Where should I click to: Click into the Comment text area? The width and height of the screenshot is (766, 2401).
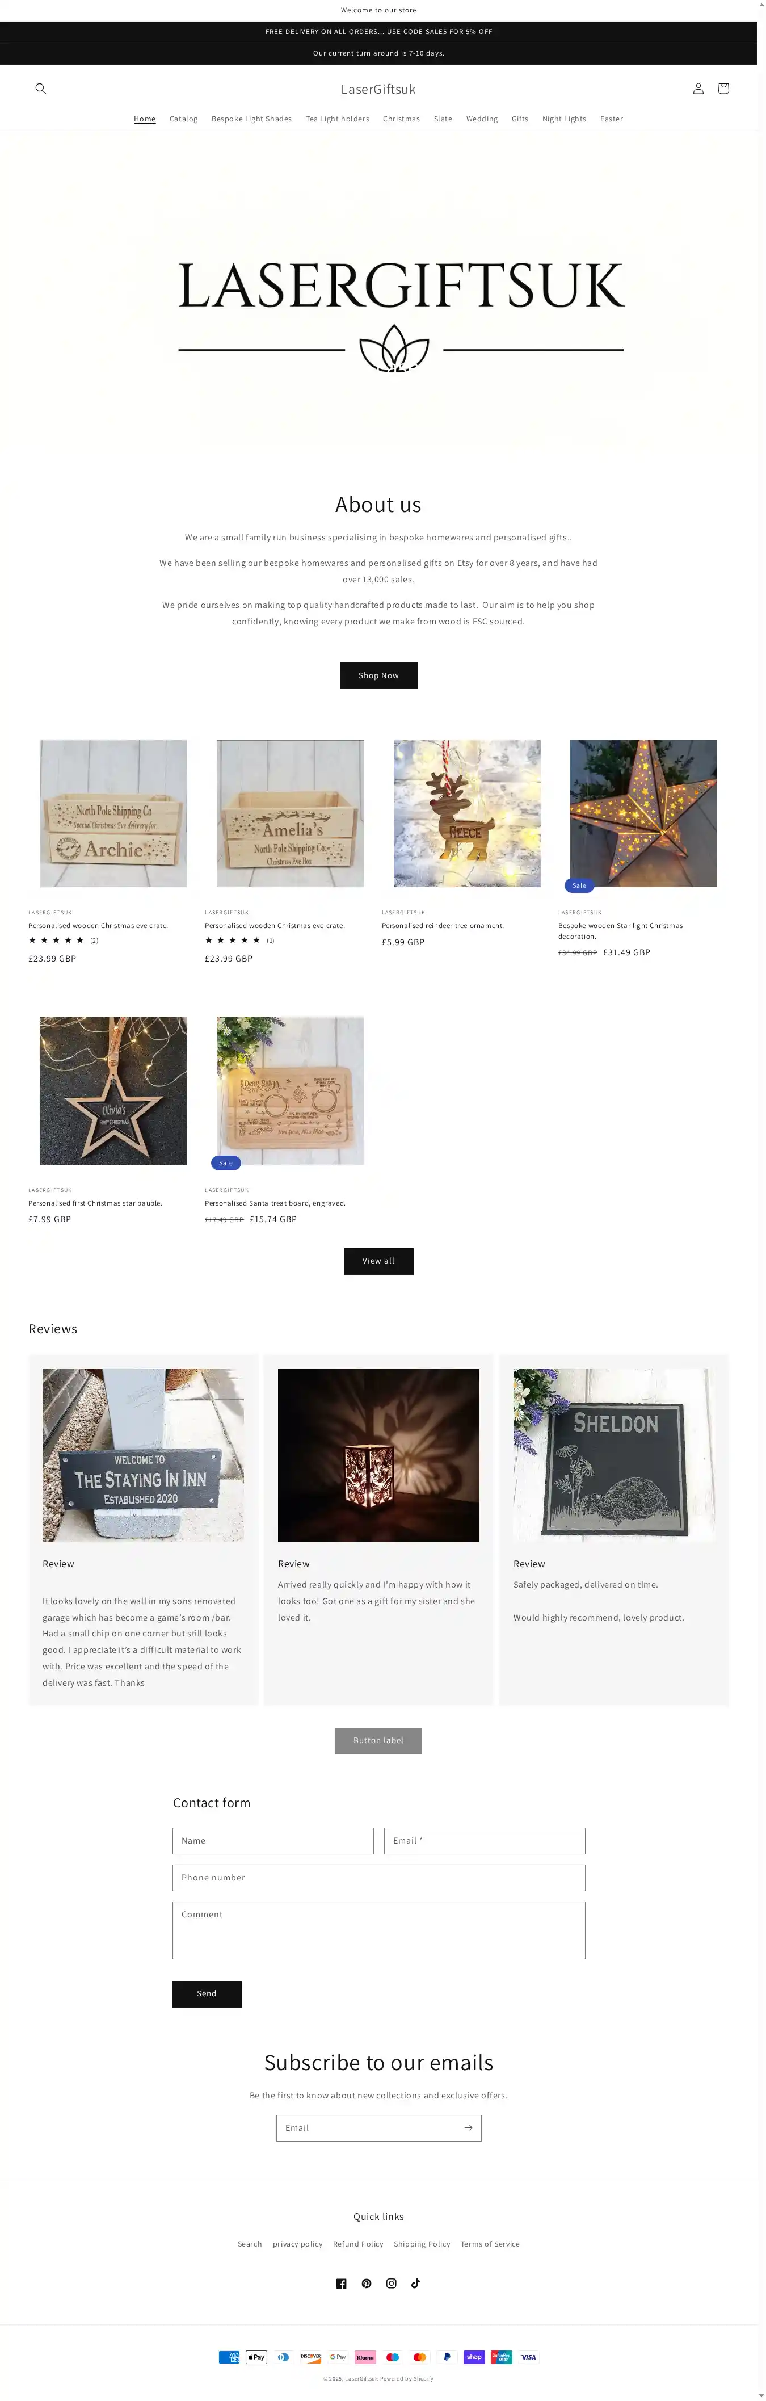click(x=378, y=1930)
